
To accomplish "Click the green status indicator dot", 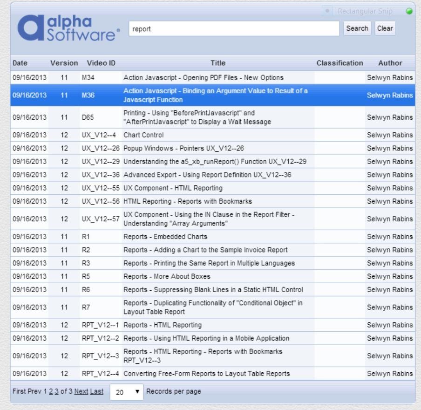I will (409, 11).
